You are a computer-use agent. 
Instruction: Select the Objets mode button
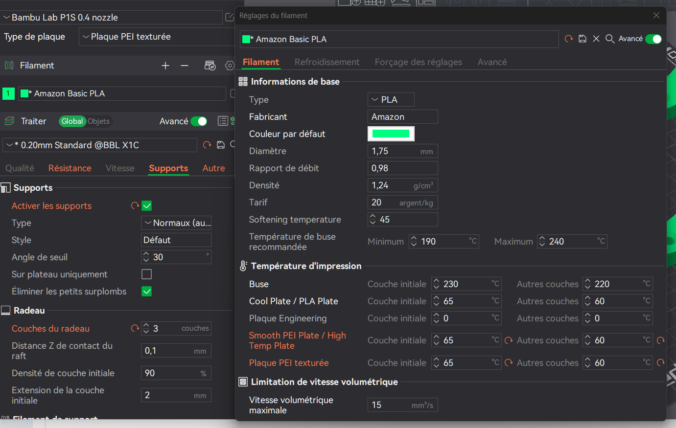pos(99,121)
